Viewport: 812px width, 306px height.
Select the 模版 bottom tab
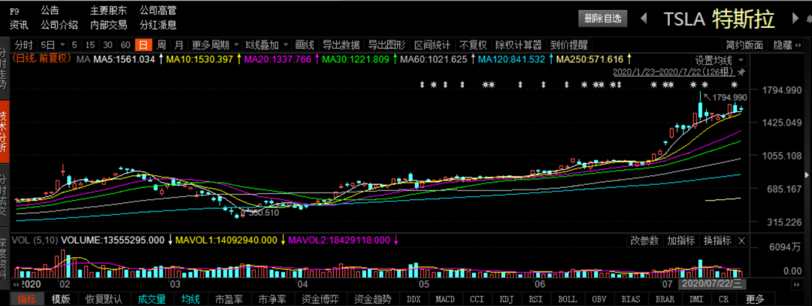pyautogui.click(x=61, y=298)
